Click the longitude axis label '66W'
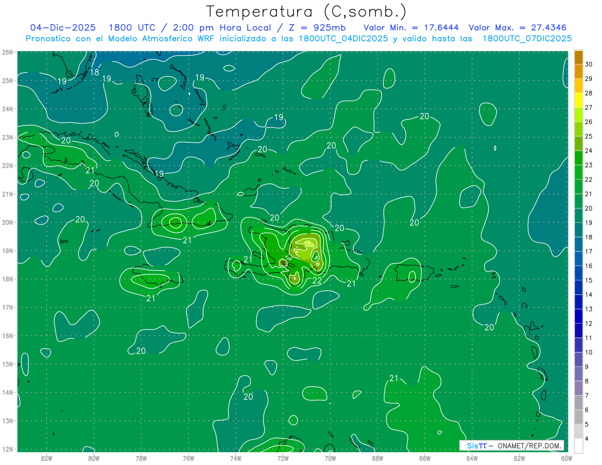The image size is (602, 465). [x=424, y=458]
